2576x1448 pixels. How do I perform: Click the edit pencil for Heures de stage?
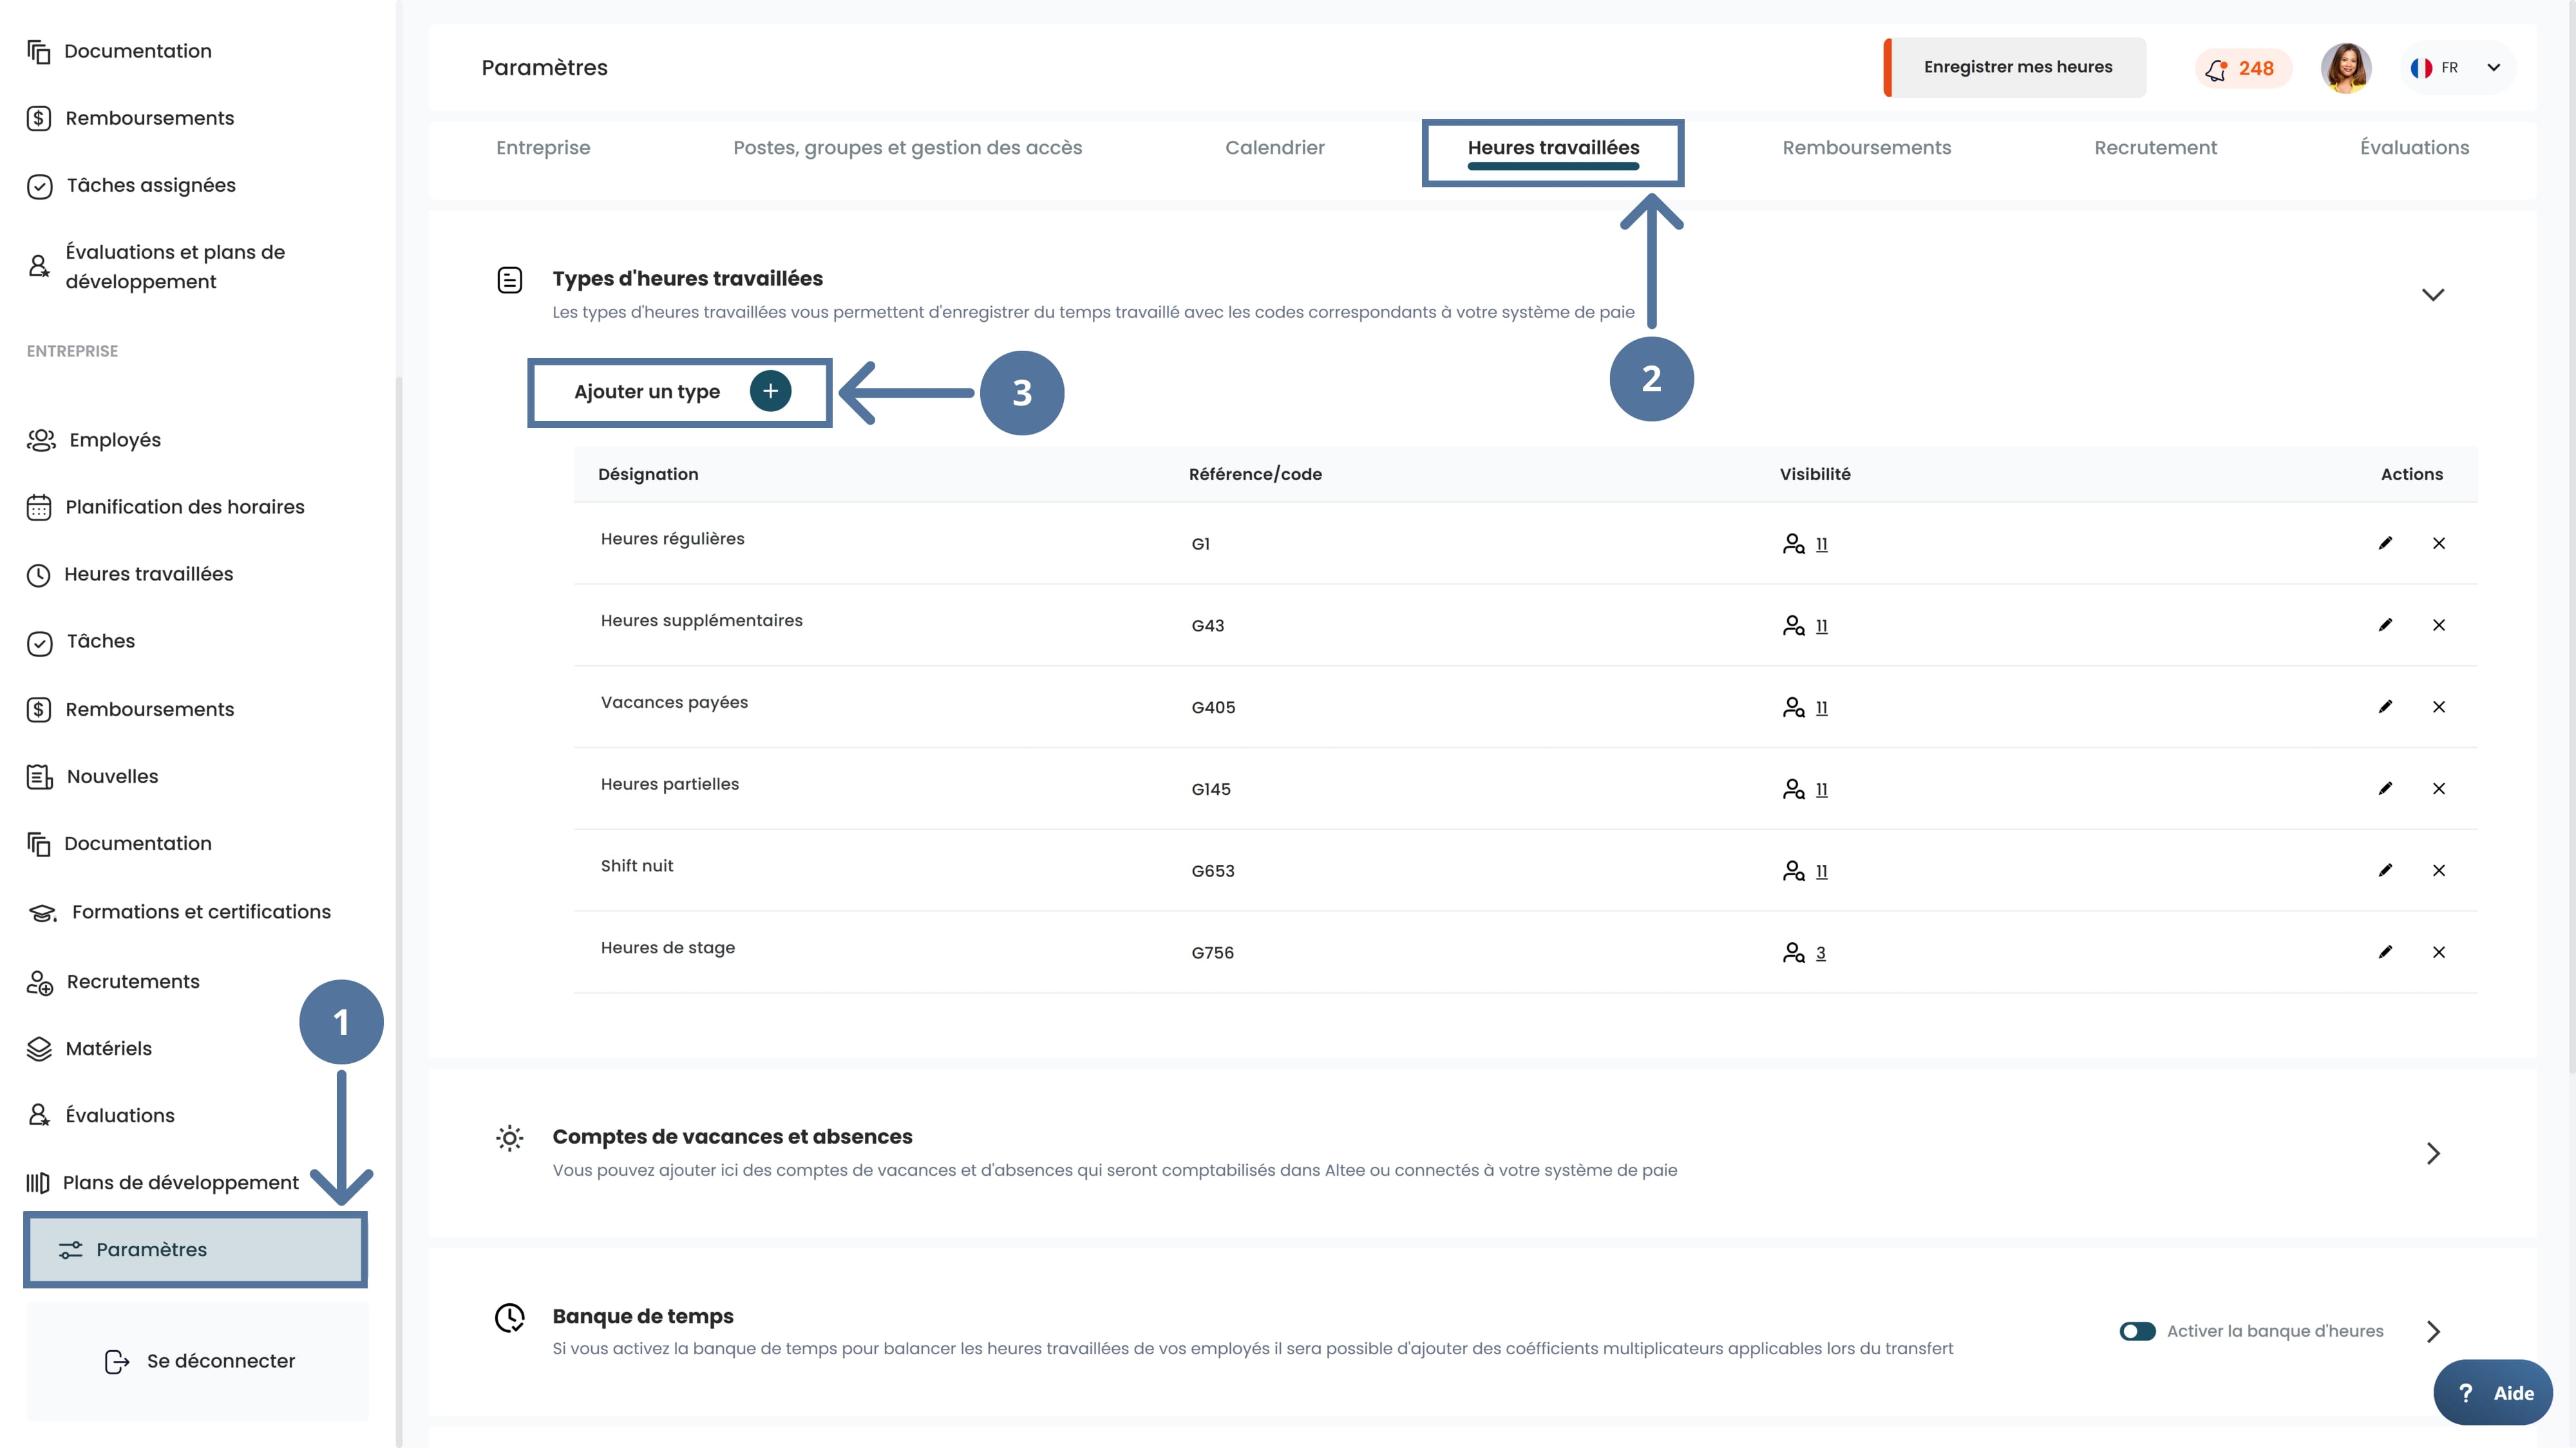click(x=2385, y=952)
